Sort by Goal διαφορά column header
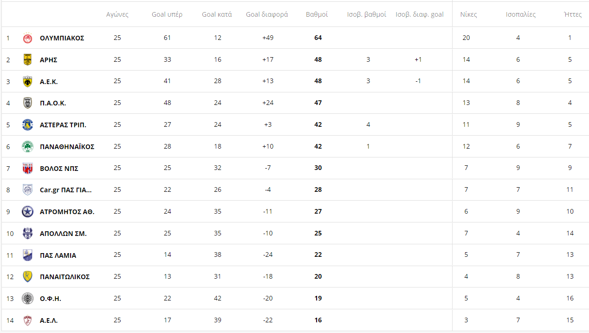This screenshot has height=333, width=589. click(267, 14)
